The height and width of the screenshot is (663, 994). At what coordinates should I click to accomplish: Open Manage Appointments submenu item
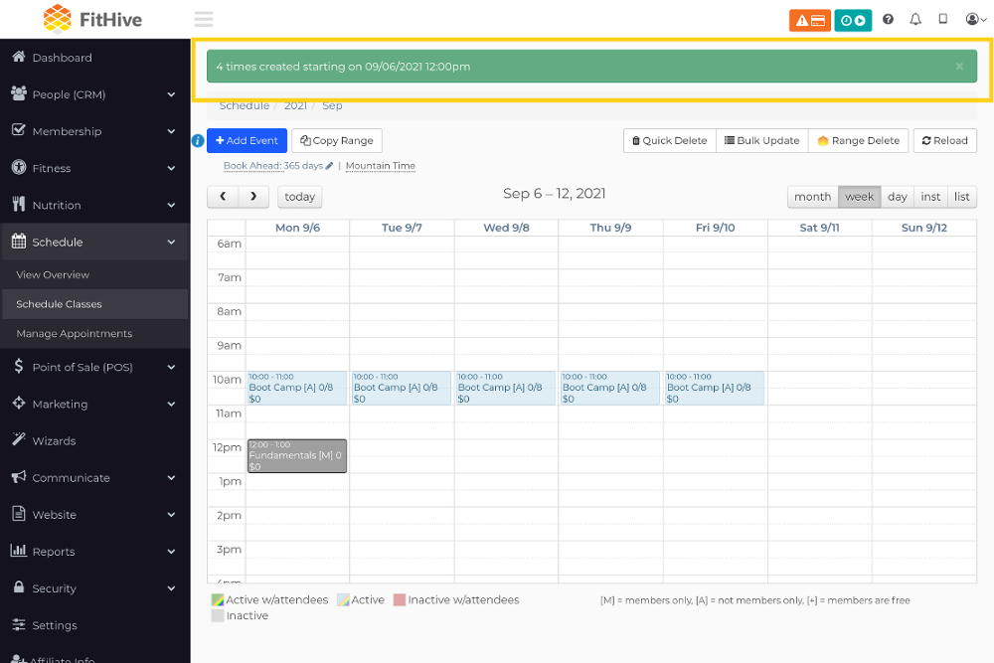[x=95, y=333]
